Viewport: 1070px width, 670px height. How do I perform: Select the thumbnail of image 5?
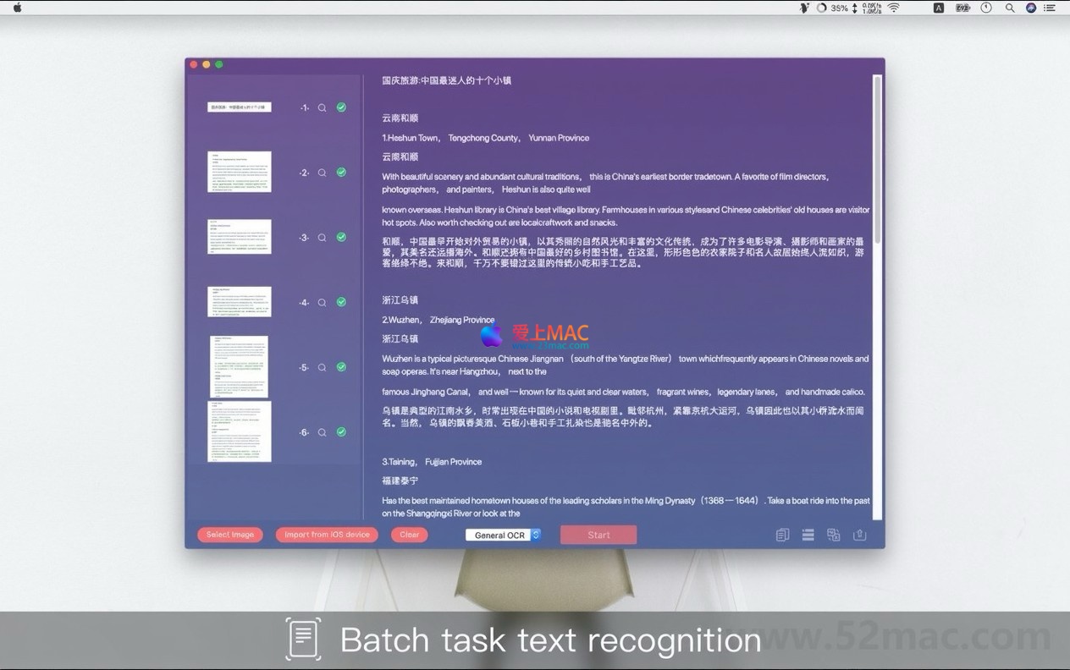click(x=240, y=367)
